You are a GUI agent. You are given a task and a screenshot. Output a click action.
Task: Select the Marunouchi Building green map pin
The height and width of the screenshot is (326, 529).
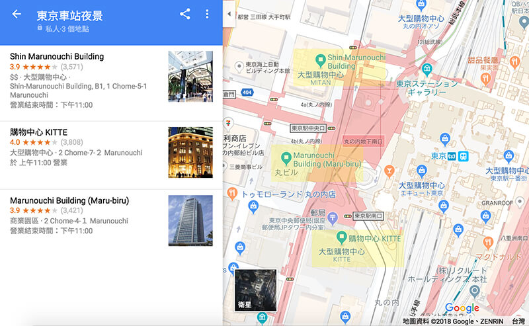[x=286, y=159]
